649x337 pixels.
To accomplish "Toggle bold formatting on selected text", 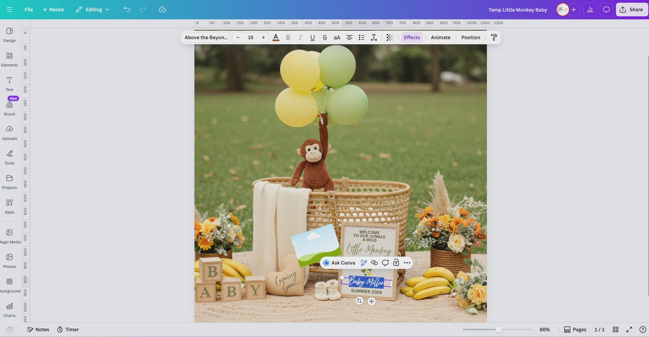I will point(288,37).
